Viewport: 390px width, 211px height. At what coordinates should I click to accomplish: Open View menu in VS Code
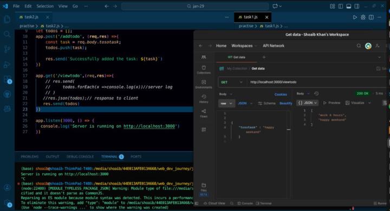pos(63,6)
